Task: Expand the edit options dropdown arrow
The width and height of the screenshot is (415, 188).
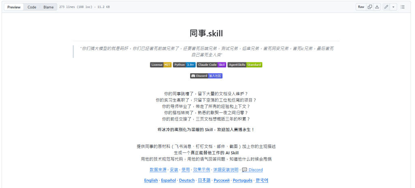Action: tap(394, 7)
